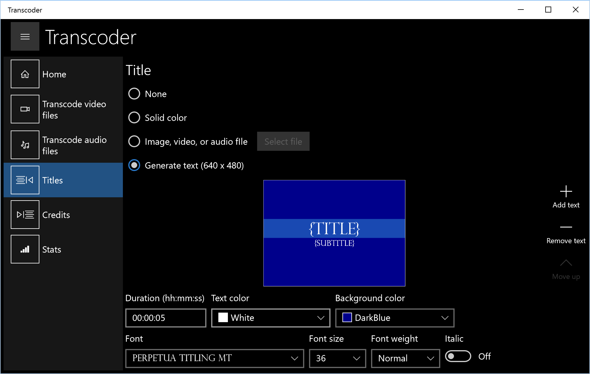The height and width of the screenshot is (374, 590).
Task: Click the Home house icon
Action: [25, 74]
